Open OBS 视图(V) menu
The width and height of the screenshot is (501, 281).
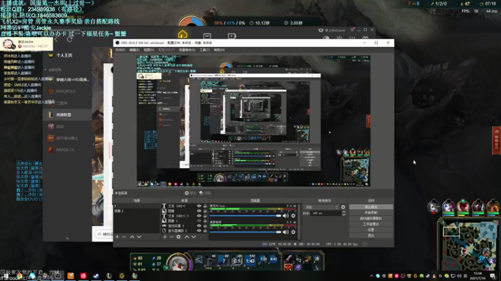tap(148, 50)
